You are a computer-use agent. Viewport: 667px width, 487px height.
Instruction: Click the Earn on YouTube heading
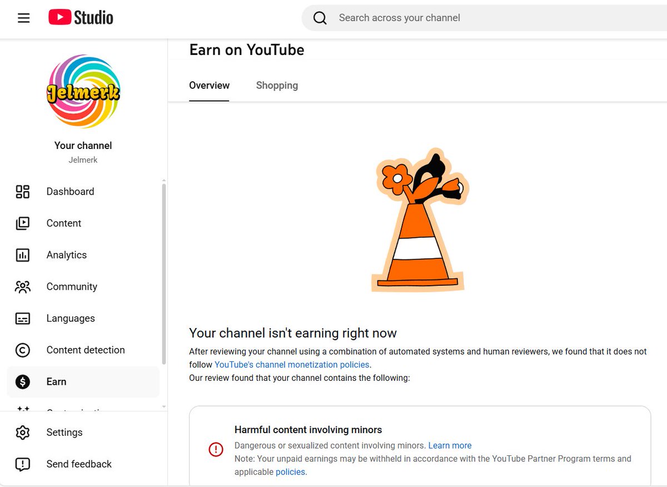point(247,50)
